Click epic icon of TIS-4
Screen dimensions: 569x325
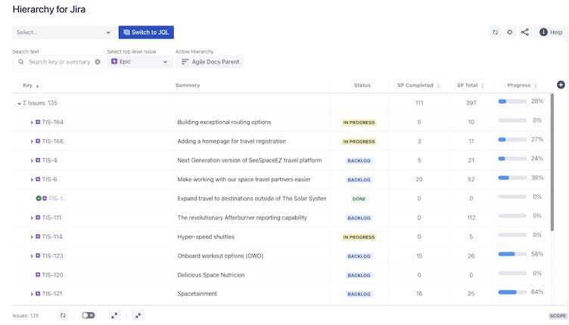(x=38, y=160)
